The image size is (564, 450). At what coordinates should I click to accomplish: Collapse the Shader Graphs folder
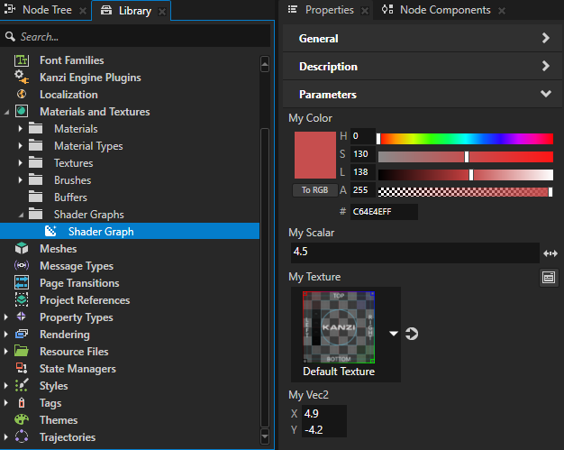click(x=21, y=215)
